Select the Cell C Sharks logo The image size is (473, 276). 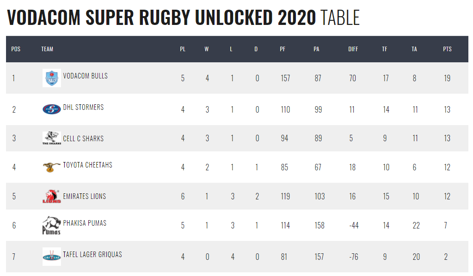(x=52, y=138)
